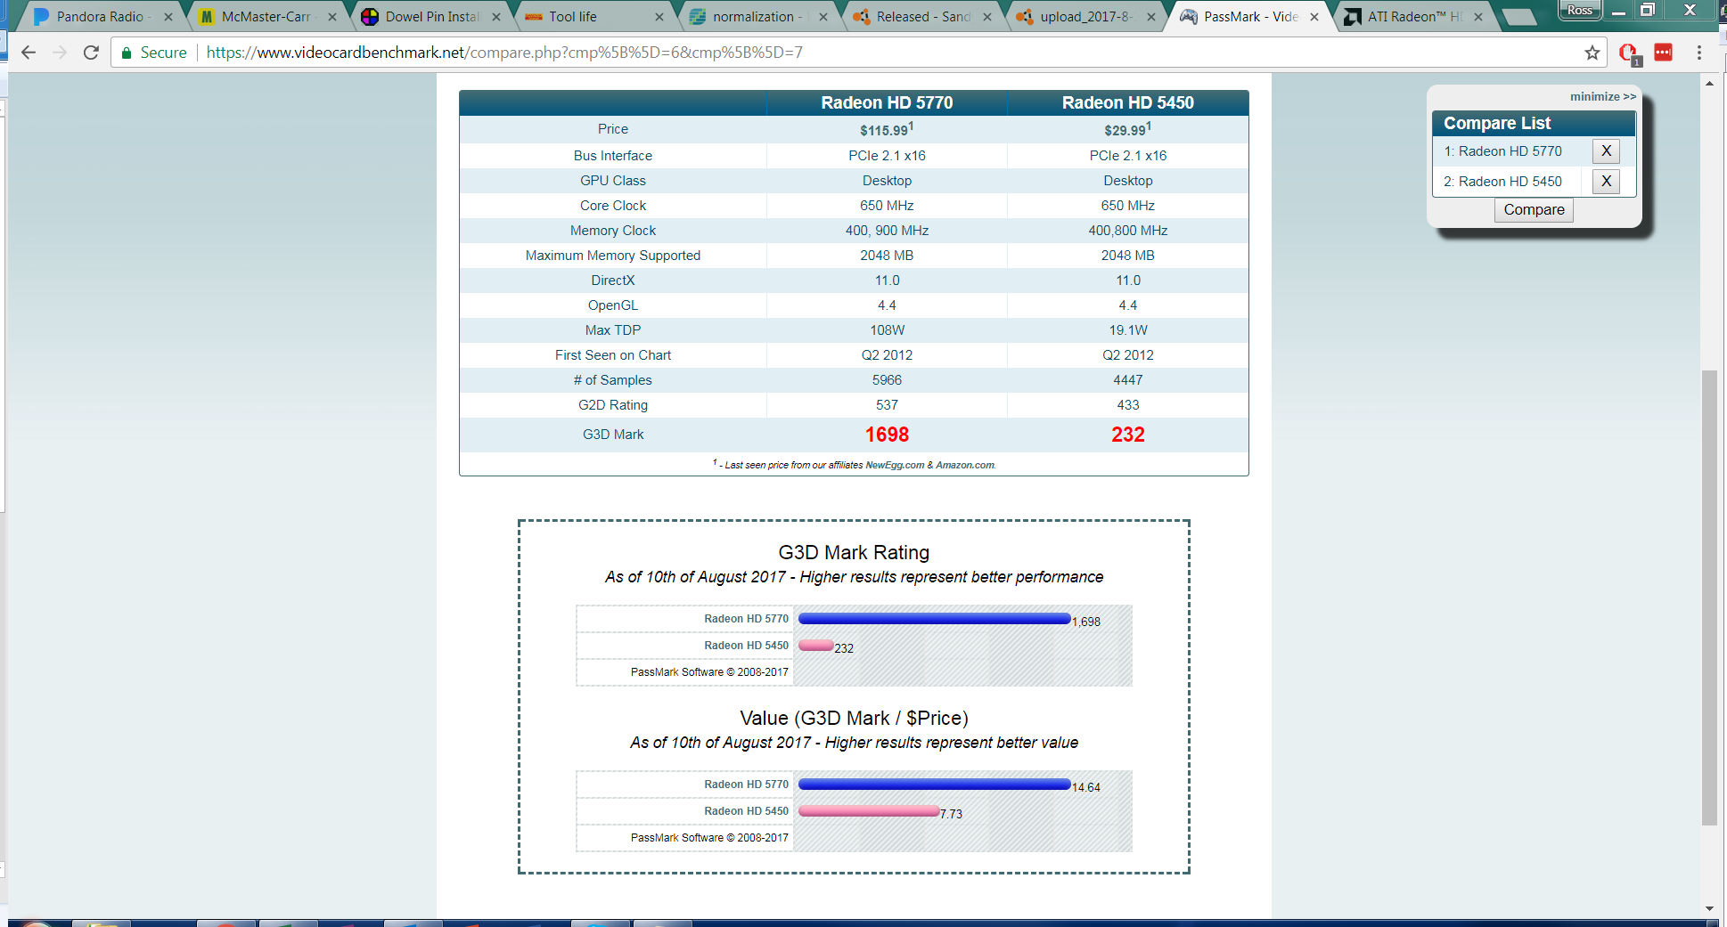
Task: Click the blue HD 5770 value bar
Action: pyautogui.click(x=934, y=785)
